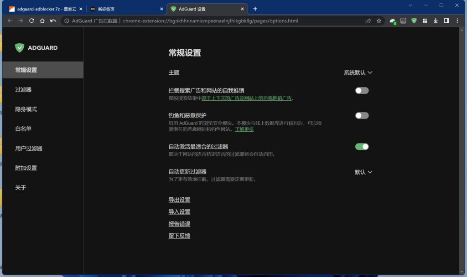Focus the chrome-extension URL address bar
Viewport: 467px width, 277px height.
click(211, 21)
